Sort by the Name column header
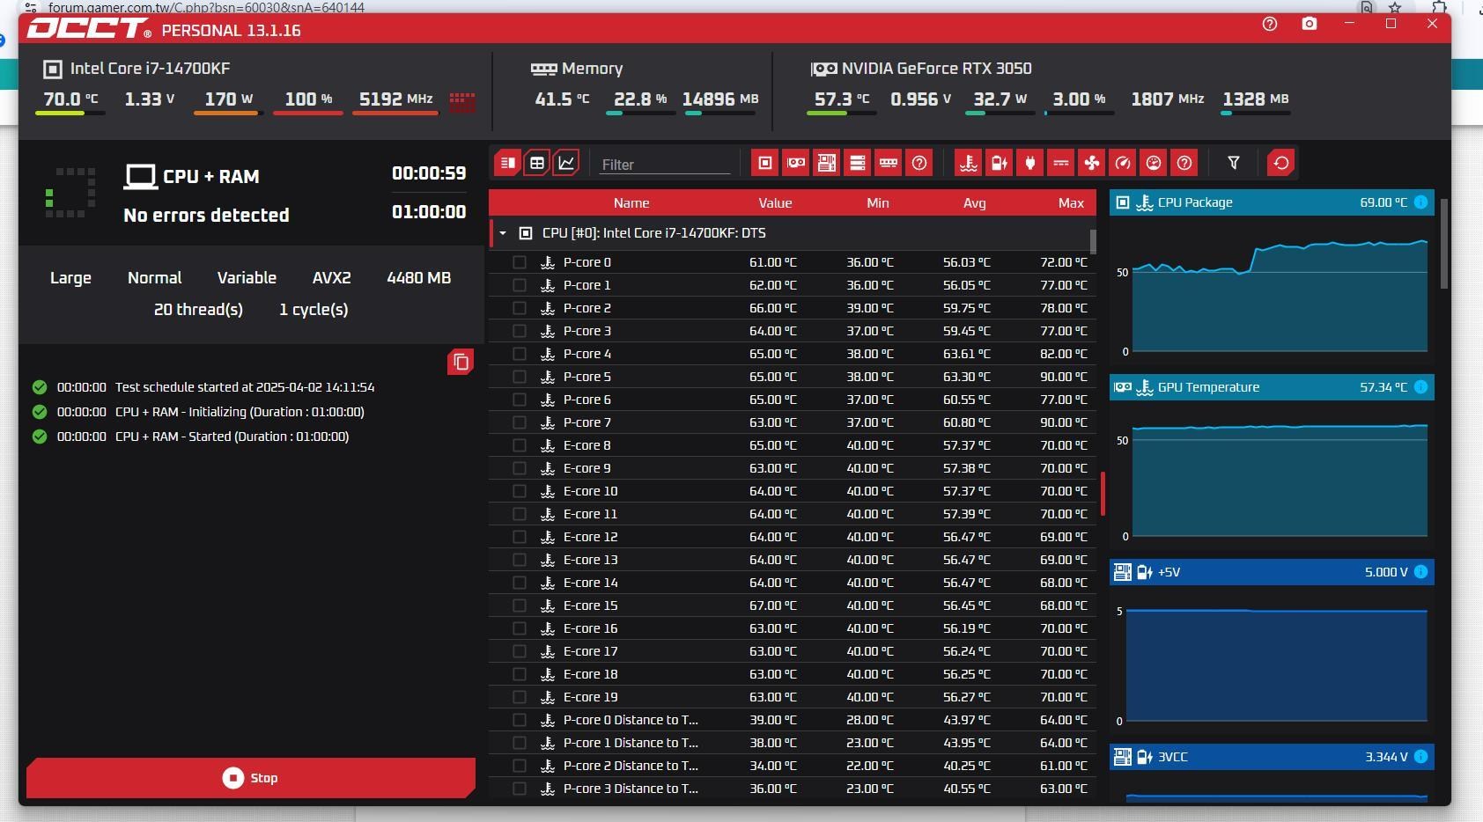The height and width of the screenshot is (822, 1483). (631, 202)
